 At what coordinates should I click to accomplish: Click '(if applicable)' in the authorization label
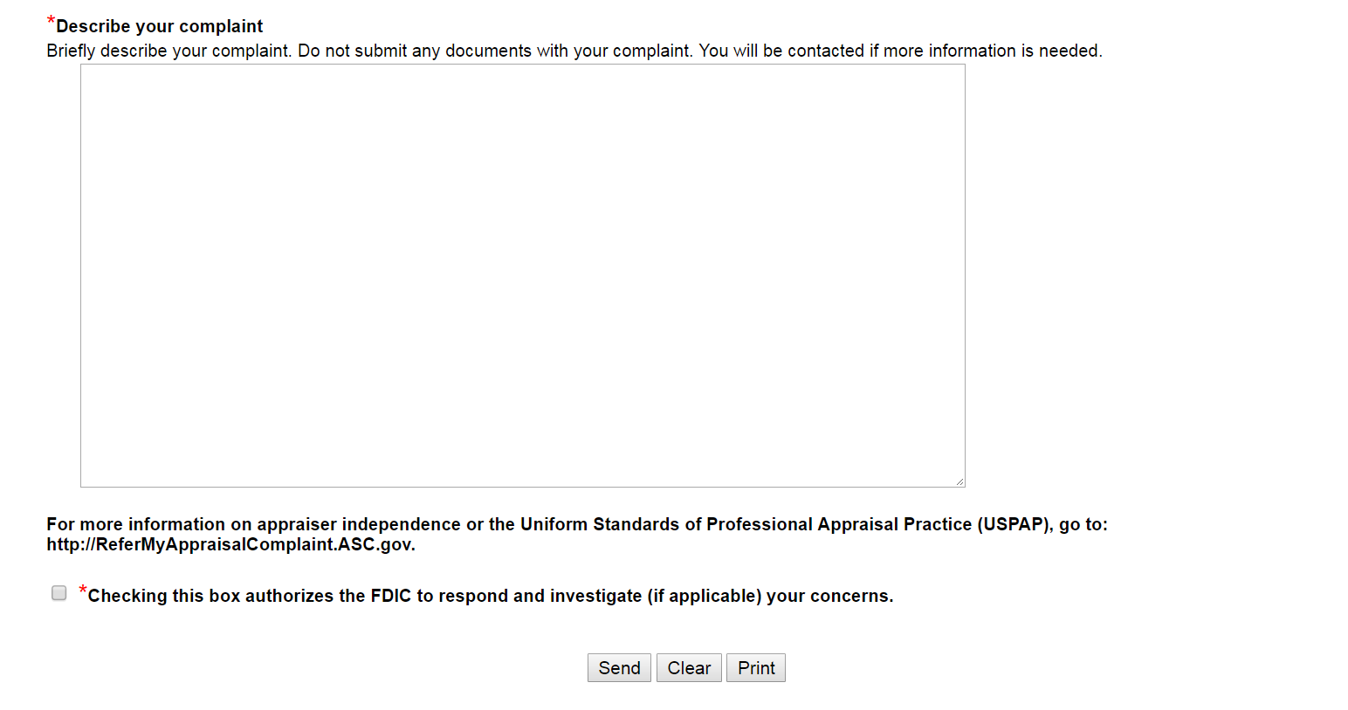(x=704, y=596)
